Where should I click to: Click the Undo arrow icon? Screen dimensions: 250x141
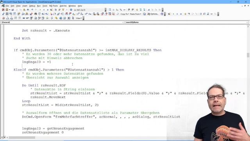(x=32, y=10)
